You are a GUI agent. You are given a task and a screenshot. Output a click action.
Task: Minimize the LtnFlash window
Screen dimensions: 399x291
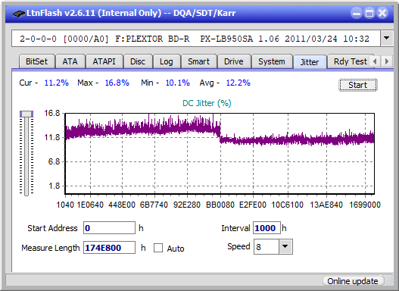357,13
